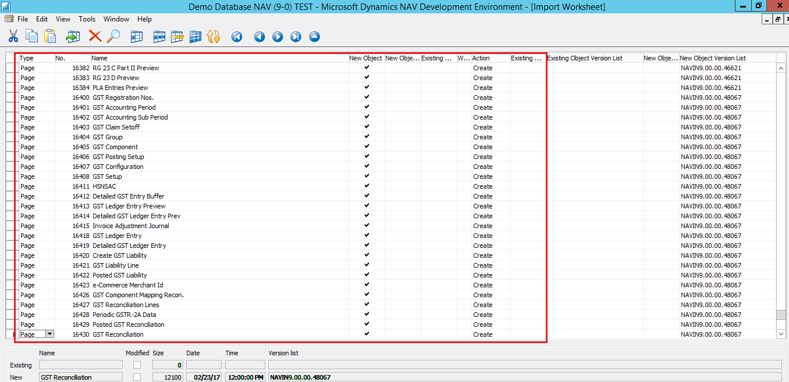Image resolution: width=789 pixels, height=382 pixels.
Task: Click New Object Version List column header
Action: click(727, 58)
